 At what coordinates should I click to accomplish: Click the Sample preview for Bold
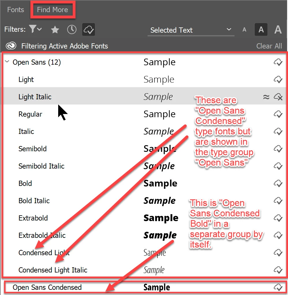pos(160,183)
